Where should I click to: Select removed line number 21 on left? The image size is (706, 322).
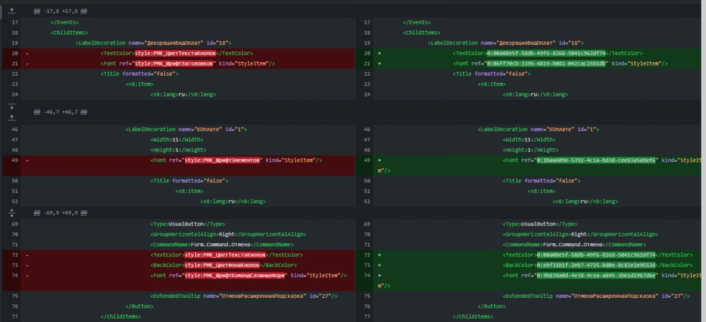[15, 64]
